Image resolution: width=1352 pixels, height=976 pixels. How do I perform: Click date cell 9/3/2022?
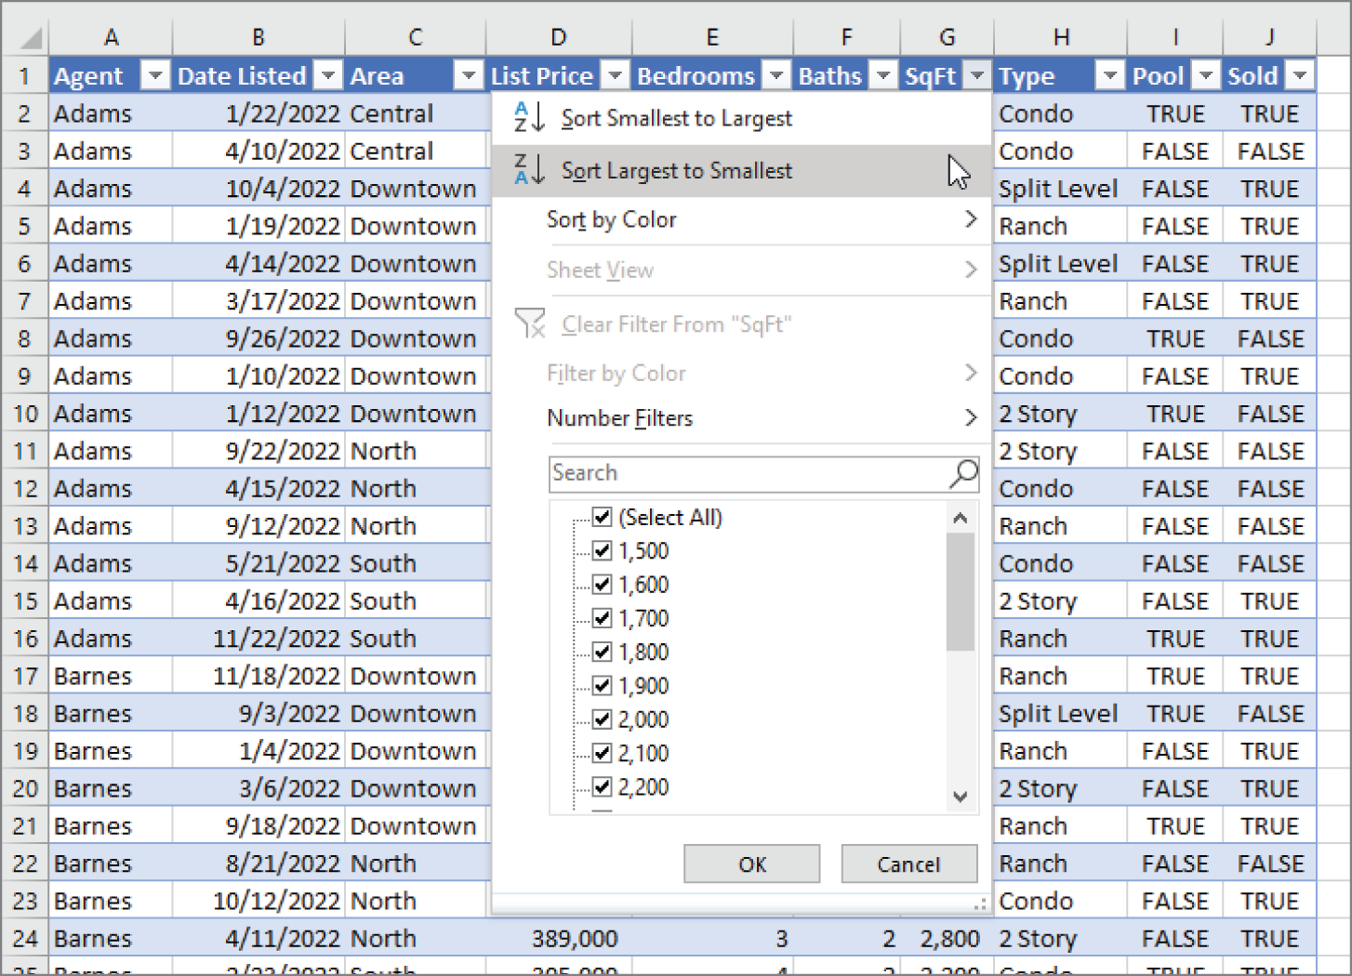tap(258, 714)
